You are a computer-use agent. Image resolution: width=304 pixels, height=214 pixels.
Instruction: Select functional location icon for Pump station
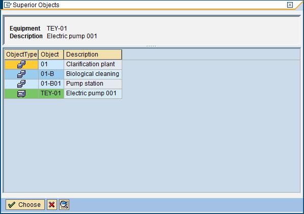pos(21,84)
